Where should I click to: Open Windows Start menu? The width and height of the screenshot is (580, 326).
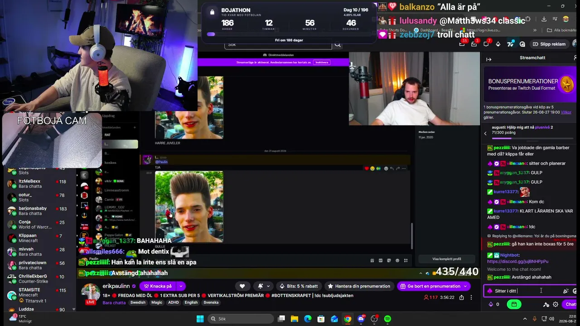pos(200,319)
